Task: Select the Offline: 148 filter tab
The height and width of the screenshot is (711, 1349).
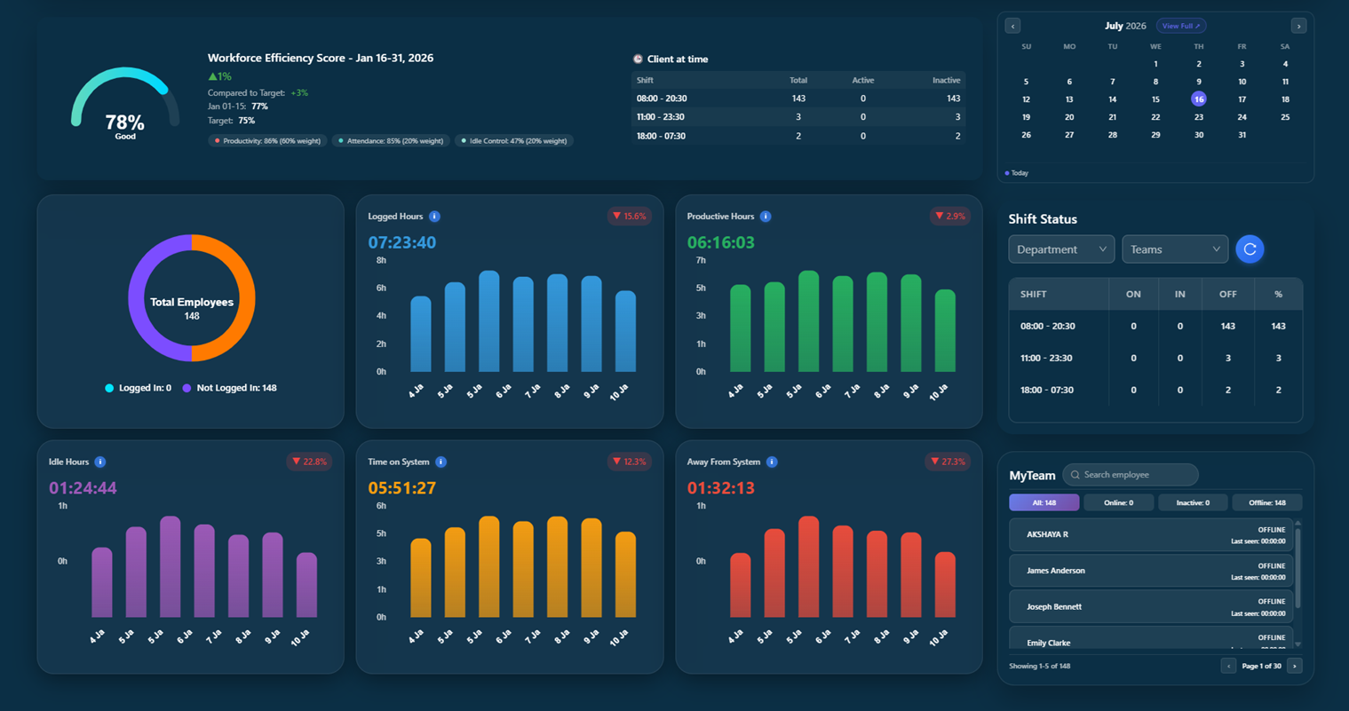Action: point(1266,502)
